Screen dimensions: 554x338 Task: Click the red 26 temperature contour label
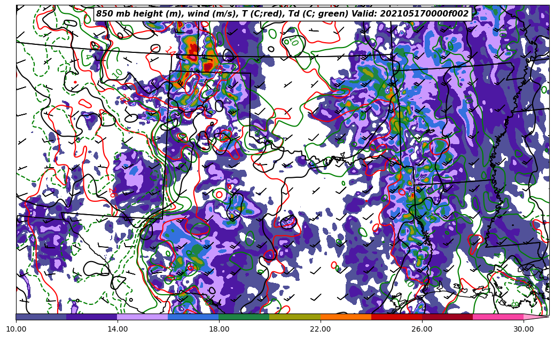click(113, 192)
